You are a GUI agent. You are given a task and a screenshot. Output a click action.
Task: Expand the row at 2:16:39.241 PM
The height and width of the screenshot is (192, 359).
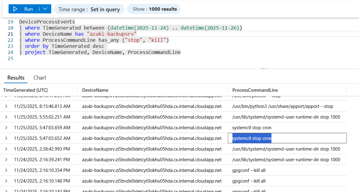(x=6, y=160)
